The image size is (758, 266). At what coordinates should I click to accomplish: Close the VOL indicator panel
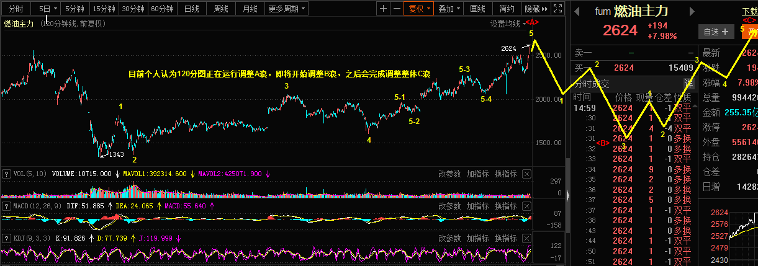526,174
